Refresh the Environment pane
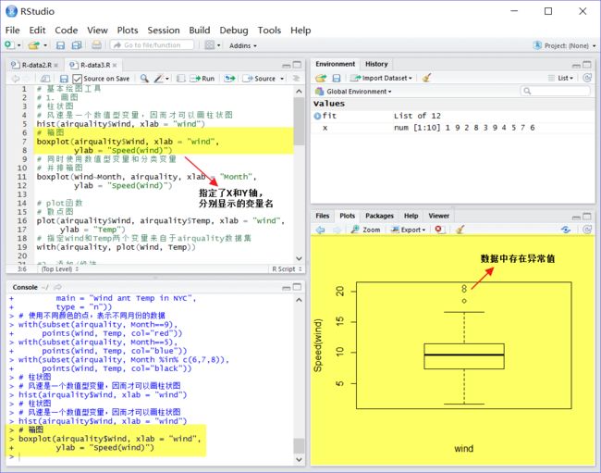Viewport: 601px width, 473px height. 587,78
